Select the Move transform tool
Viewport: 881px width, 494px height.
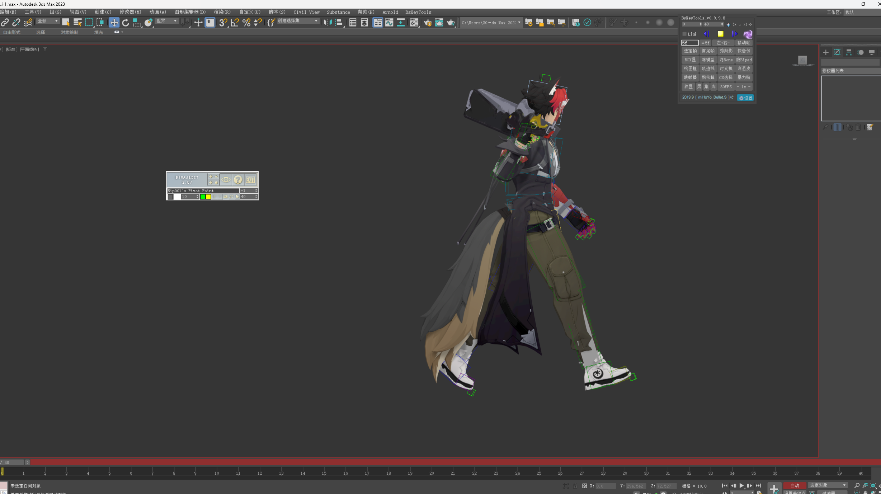tap(114, 23)
